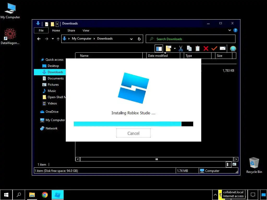This screenshot has height=200, width=267.
Task: Click the Paste clipboard icon
Action: (x=198, y=48)
